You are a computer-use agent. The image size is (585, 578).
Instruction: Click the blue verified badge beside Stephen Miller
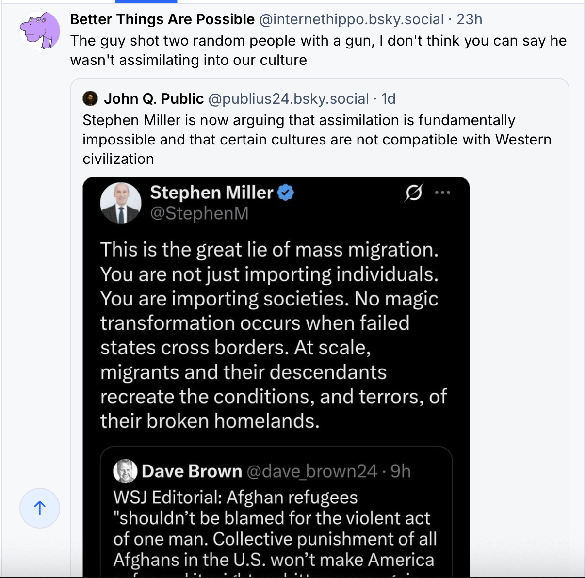(x=286, y=193)
